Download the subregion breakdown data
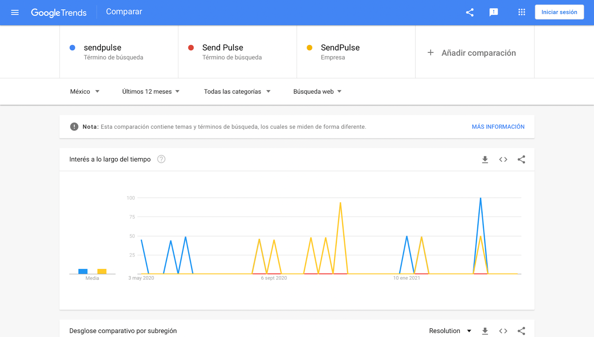 point(485,331)
